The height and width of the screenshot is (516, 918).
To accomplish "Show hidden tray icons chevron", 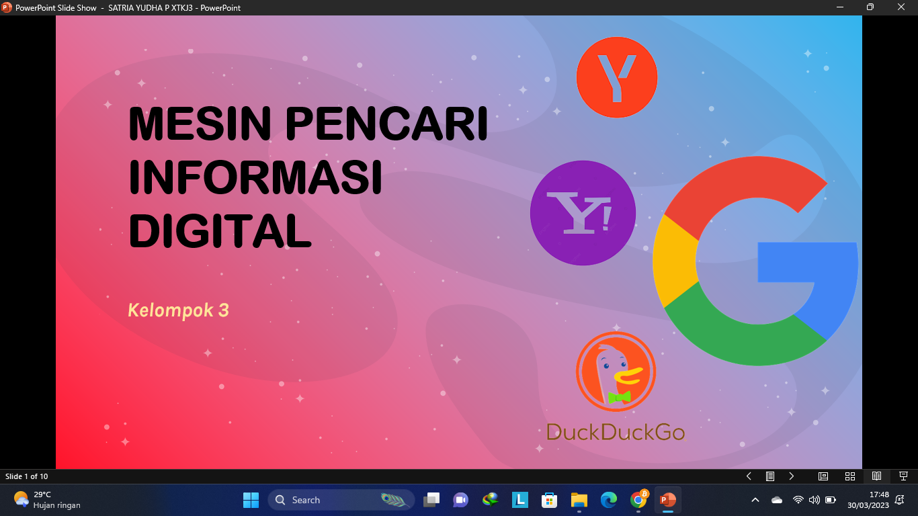I will click(x=755, y=500).
